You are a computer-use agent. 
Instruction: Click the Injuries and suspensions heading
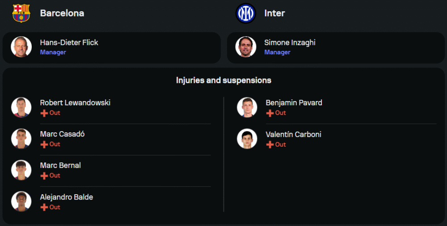pyautogui.click(x=223, y=81)
